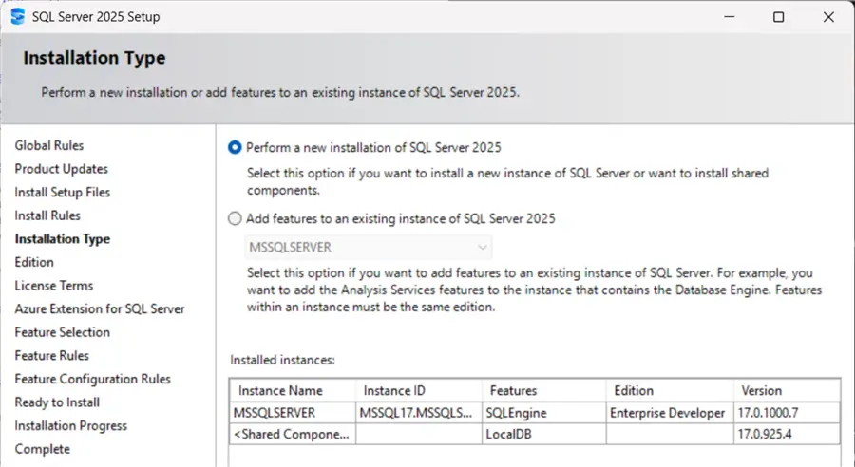855x467 pixels.
Task: Click version 17.0.925.4 cell
Action: (787, 435)
